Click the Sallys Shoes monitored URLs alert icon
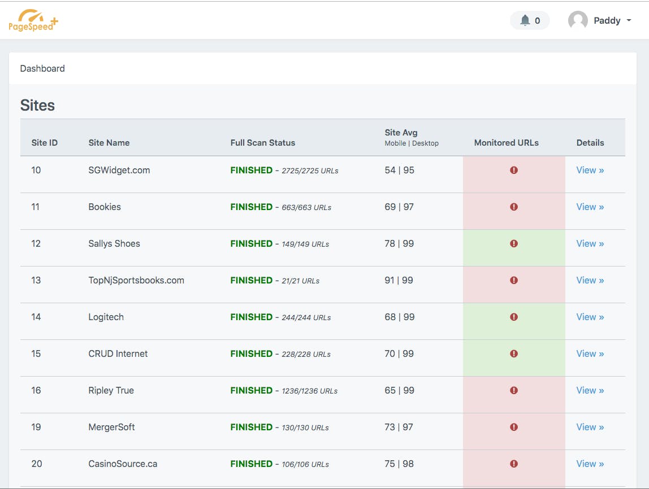This screenshot has width=649, height=489. pos(514,243)
